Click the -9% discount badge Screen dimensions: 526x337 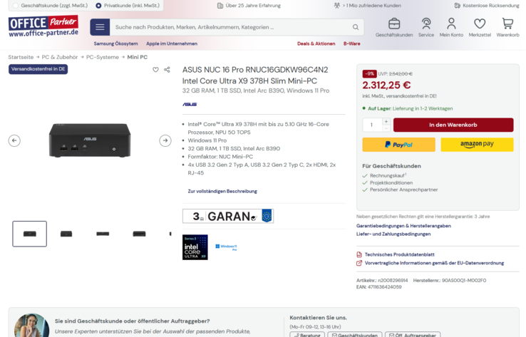tap(369, 74)
